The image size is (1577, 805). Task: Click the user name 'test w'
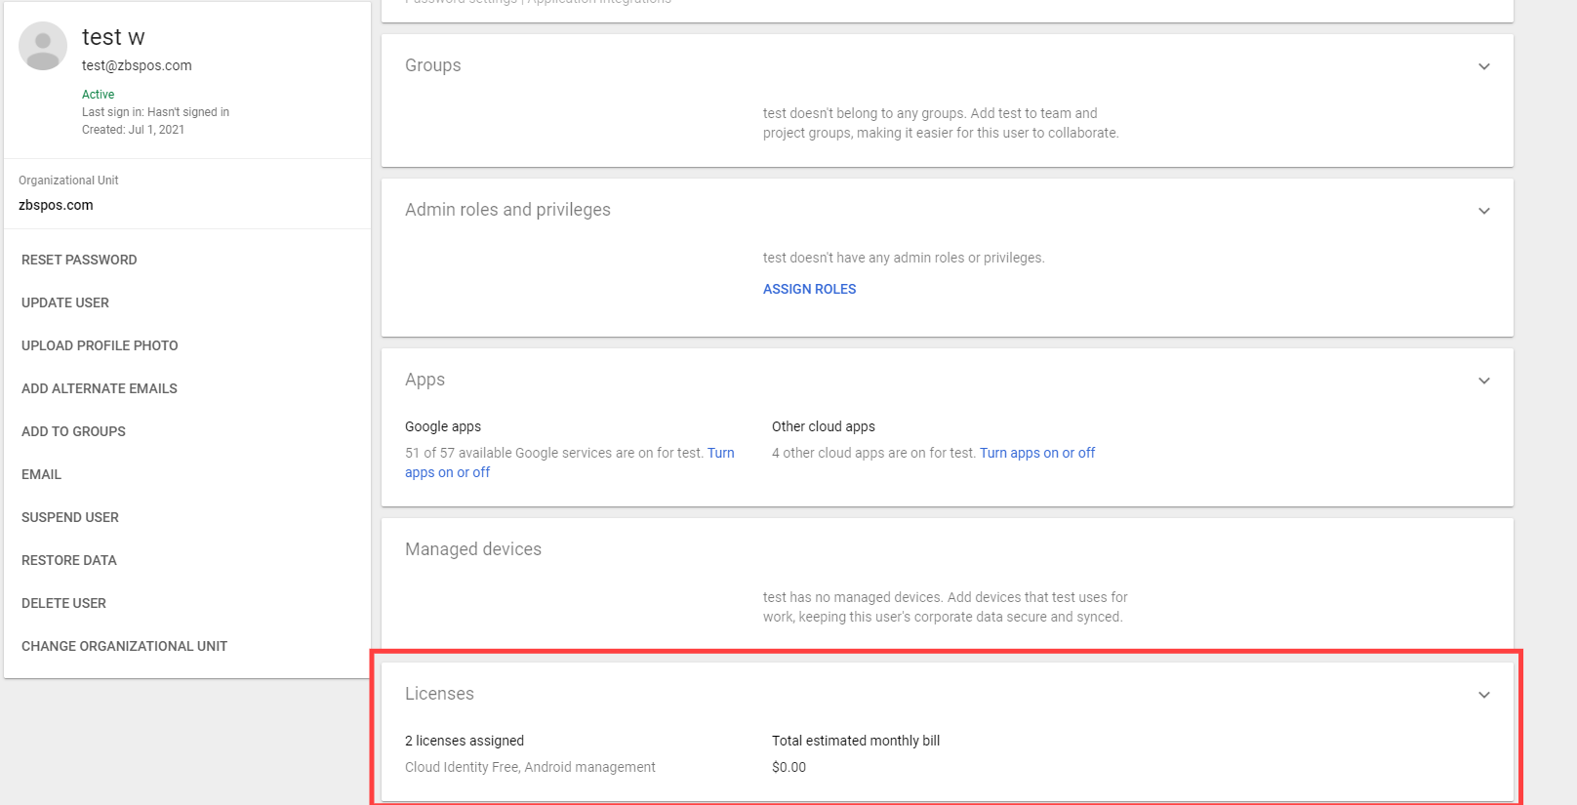(113, 37)
